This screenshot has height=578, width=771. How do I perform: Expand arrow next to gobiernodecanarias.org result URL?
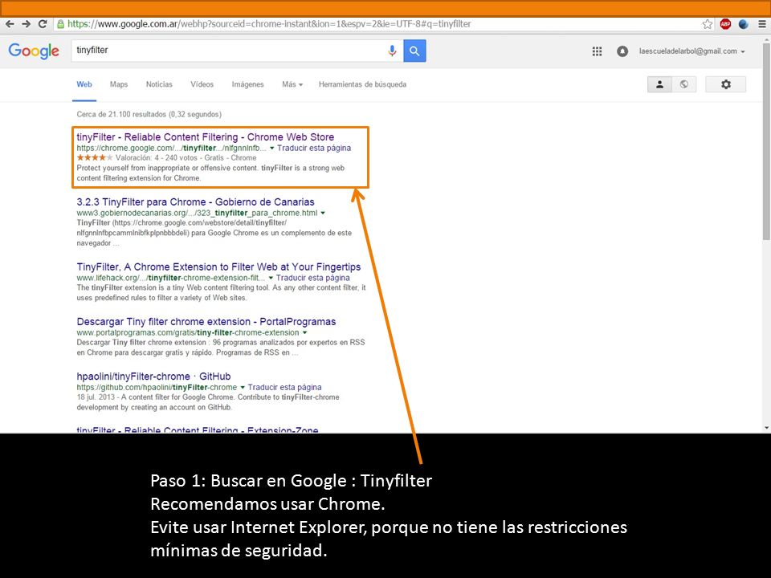(323, 213)
